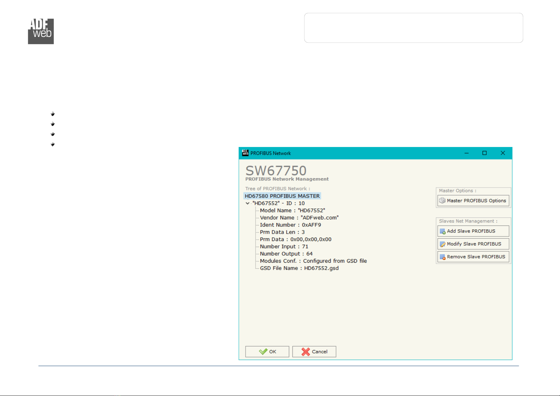Confirm with the OK button
The image size is (560, 396).
(x=267, y=351)
